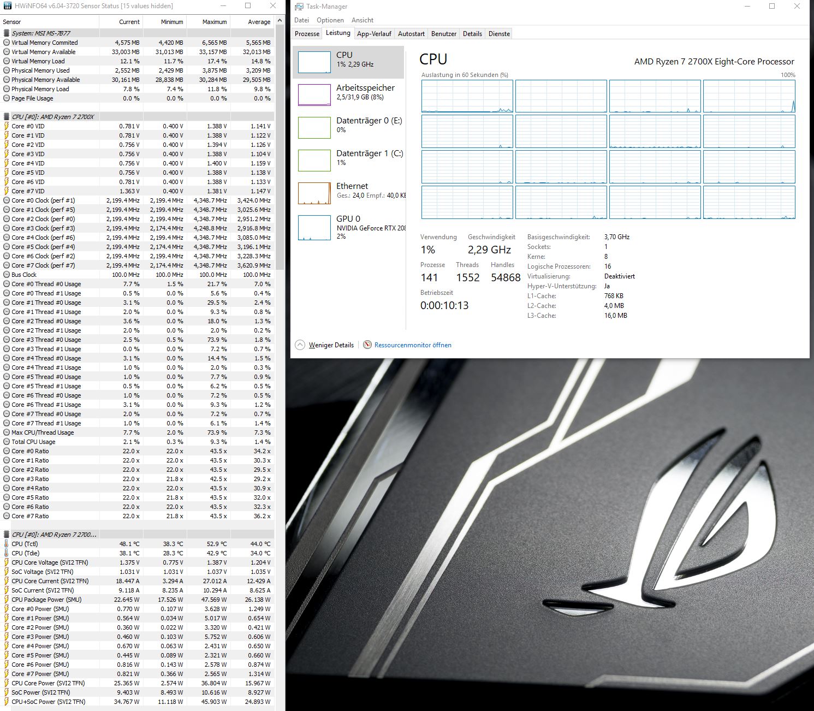Click the lightning icon beside Core #0 VID
Screen dimensions: 814x711
[7, 126]
